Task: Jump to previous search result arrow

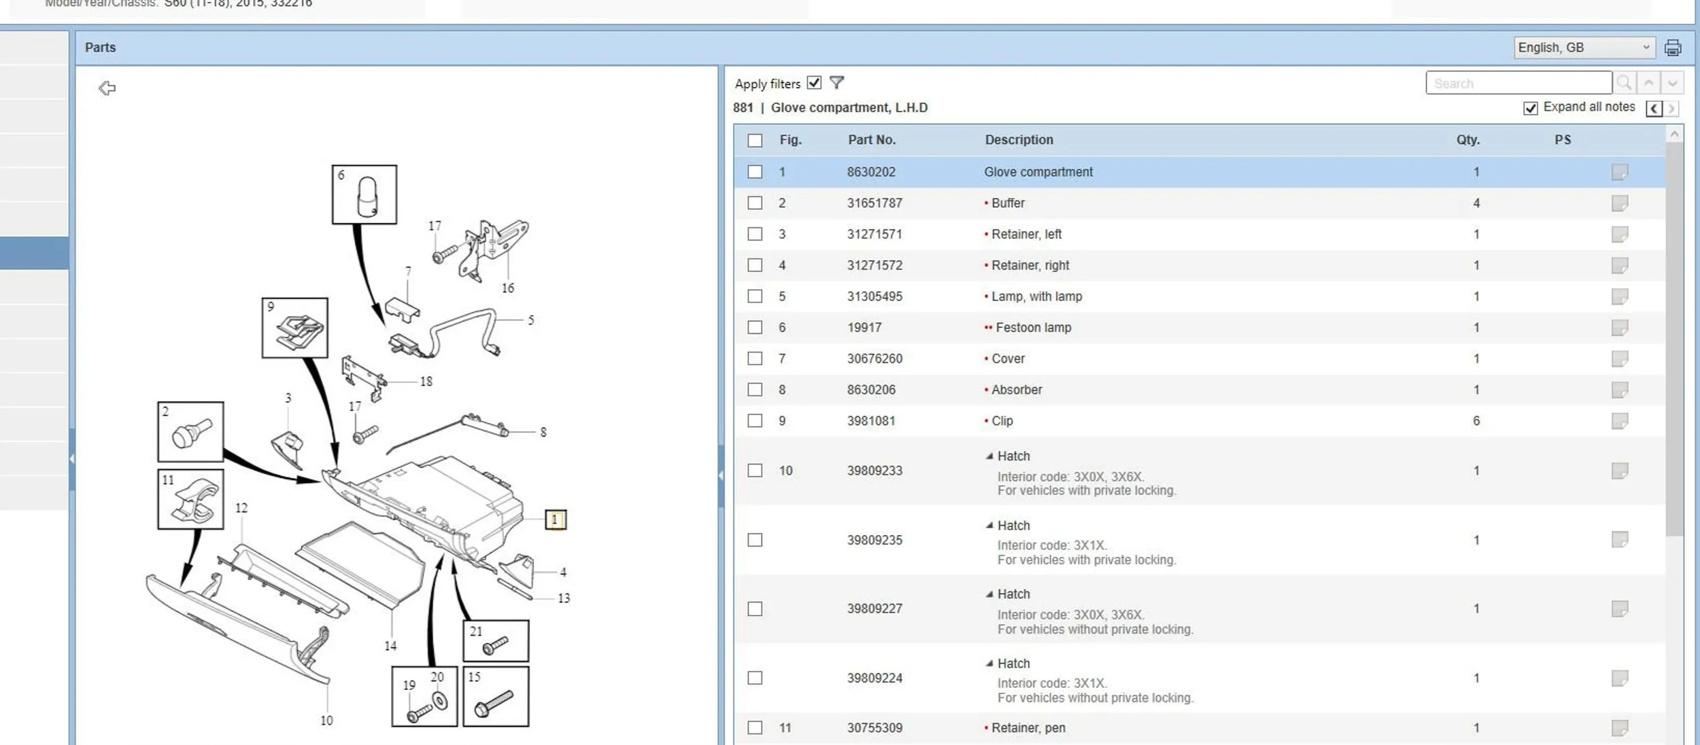Action: pos(1648,83)
